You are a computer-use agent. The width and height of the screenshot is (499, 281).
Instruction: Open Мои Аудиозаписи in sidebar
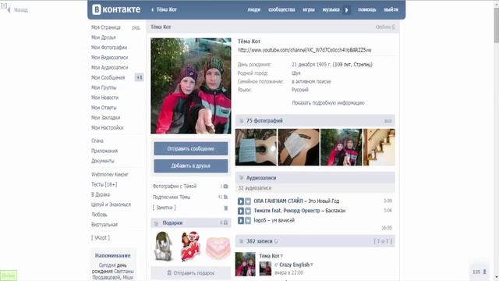pyautogui.click(x=109, y=68)
